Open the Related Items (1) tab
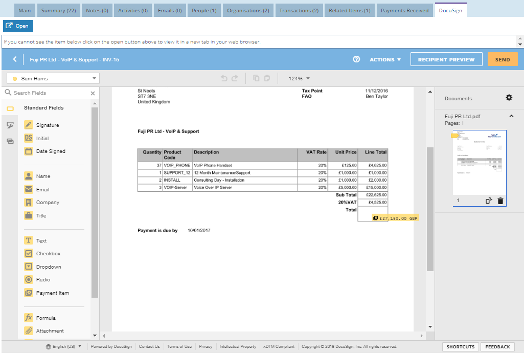 (x=350, y=10)
